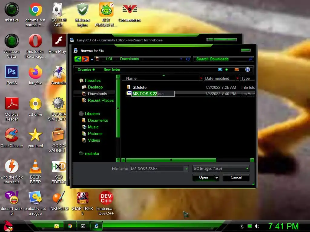The width and height of the screenshot is (310, 232).
Task: Open the Yahoo Messenger 'doesn't work lol' icon
Action: [12, 203]
